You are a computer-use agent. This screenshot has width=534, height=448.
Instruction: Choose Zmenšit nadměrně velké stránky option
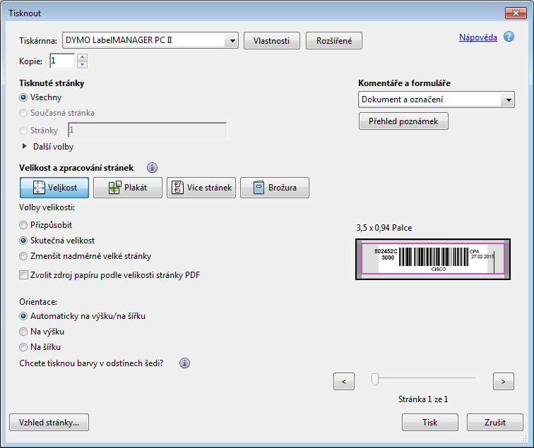[23, 256]
